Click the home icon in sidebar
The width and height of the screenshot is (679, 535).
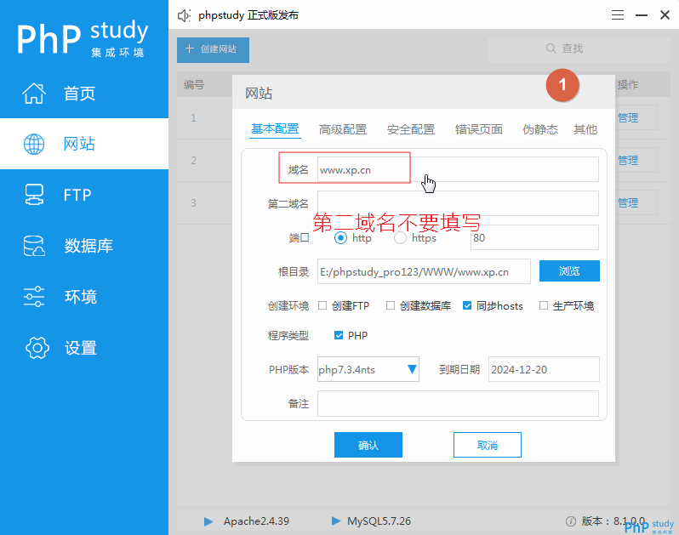tap(33, 93)
